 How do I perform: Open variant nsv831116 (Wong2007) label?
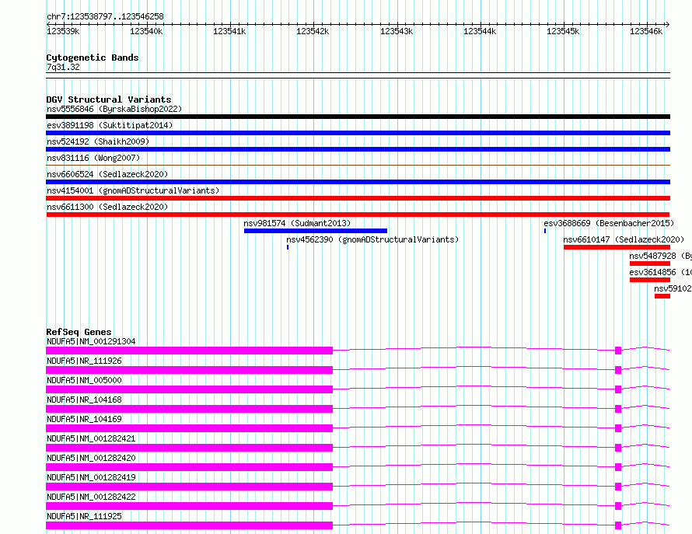(x=93, y=158)
